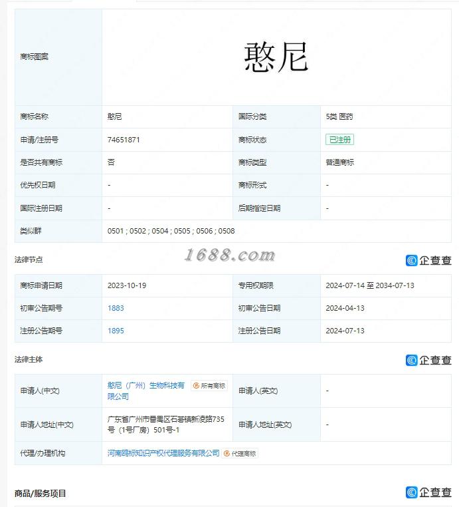The width and height of the screenshot is (459, 507).
Task: Click the 代理商标 badge
Action: [x=240, y=454]
